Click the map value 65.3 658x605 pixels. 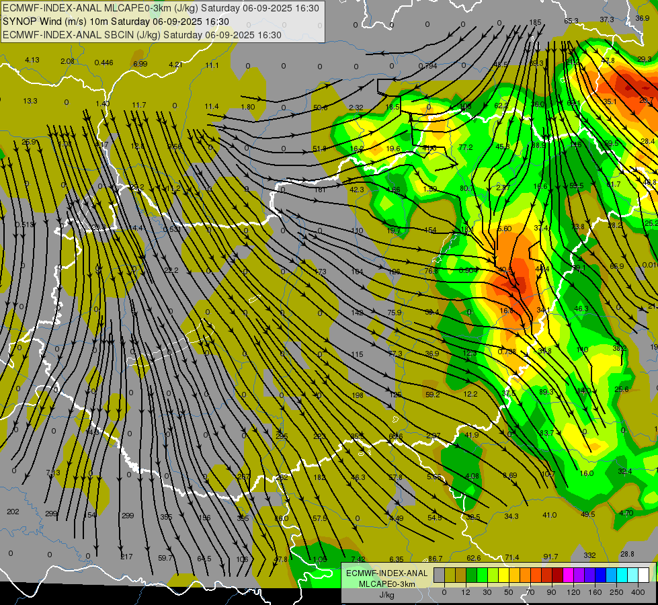tap(571, 21)
